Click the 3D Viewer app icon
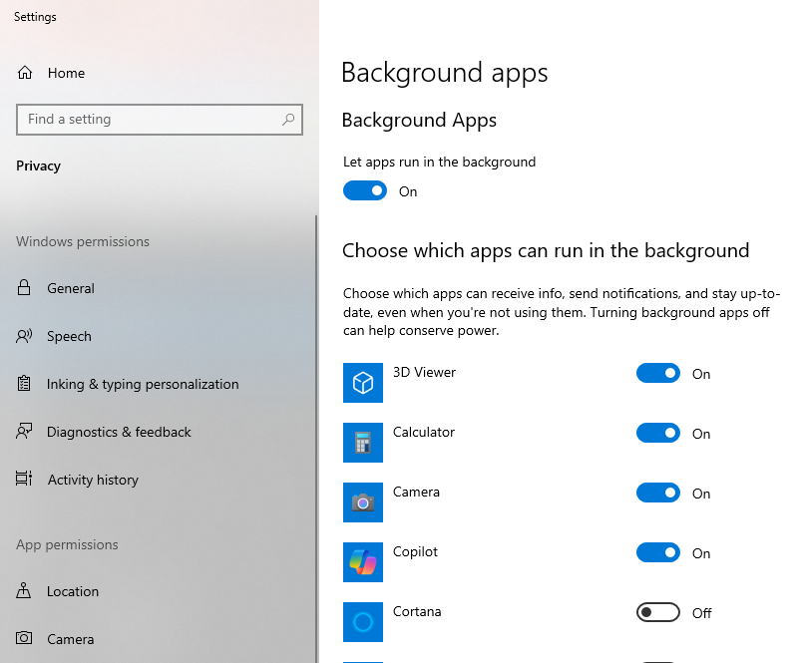The image size is (803, 663). pos(363,383)
